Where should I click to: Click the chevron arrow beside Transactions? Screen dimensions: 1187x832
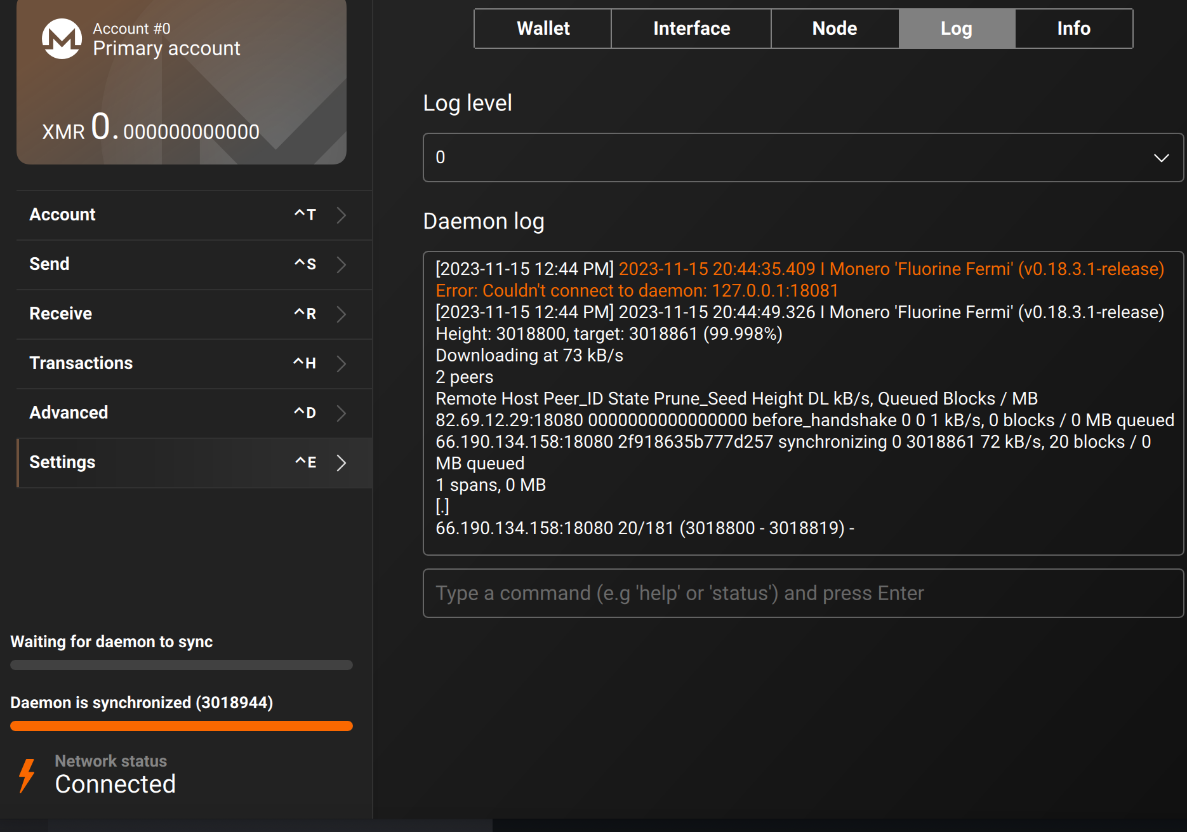(x=342, y=363)
